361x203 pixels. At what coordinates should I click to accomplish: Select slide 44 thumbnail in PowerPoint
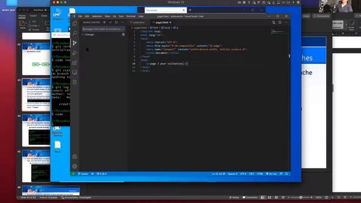point(36,130)
